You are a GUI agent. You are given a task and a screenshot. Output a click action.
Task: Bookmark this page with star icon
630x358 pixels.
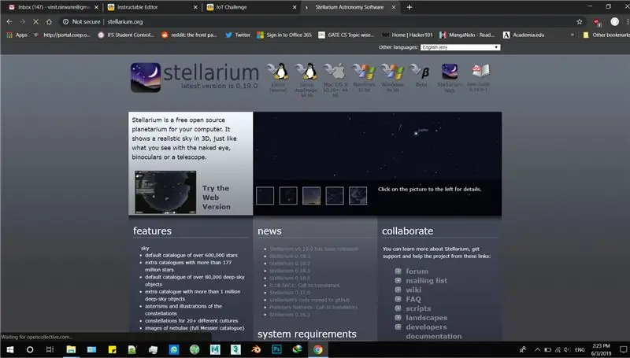(x=580, y=22)
